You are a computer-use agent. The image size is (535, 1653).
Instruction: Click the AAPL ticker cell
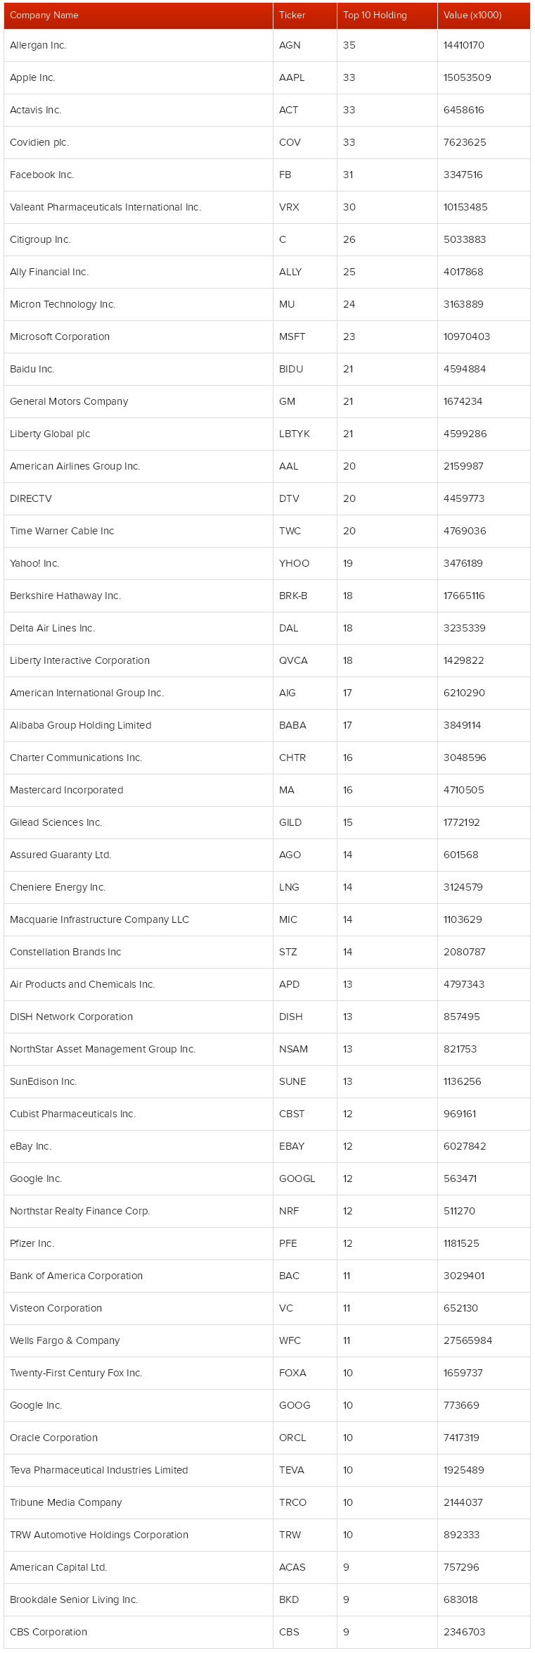pos(292,77)
